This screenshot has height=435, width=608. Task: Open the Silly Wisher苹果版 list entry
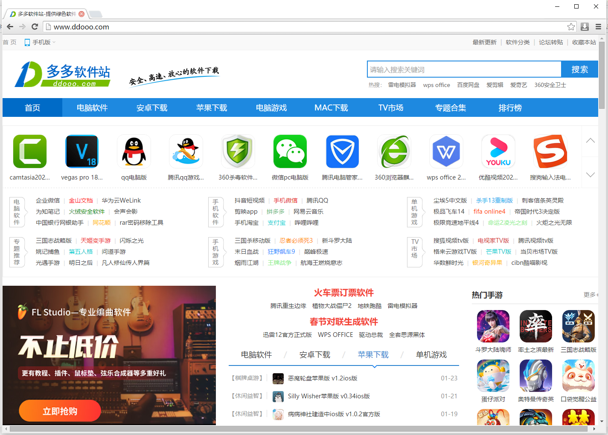(329, 396)
